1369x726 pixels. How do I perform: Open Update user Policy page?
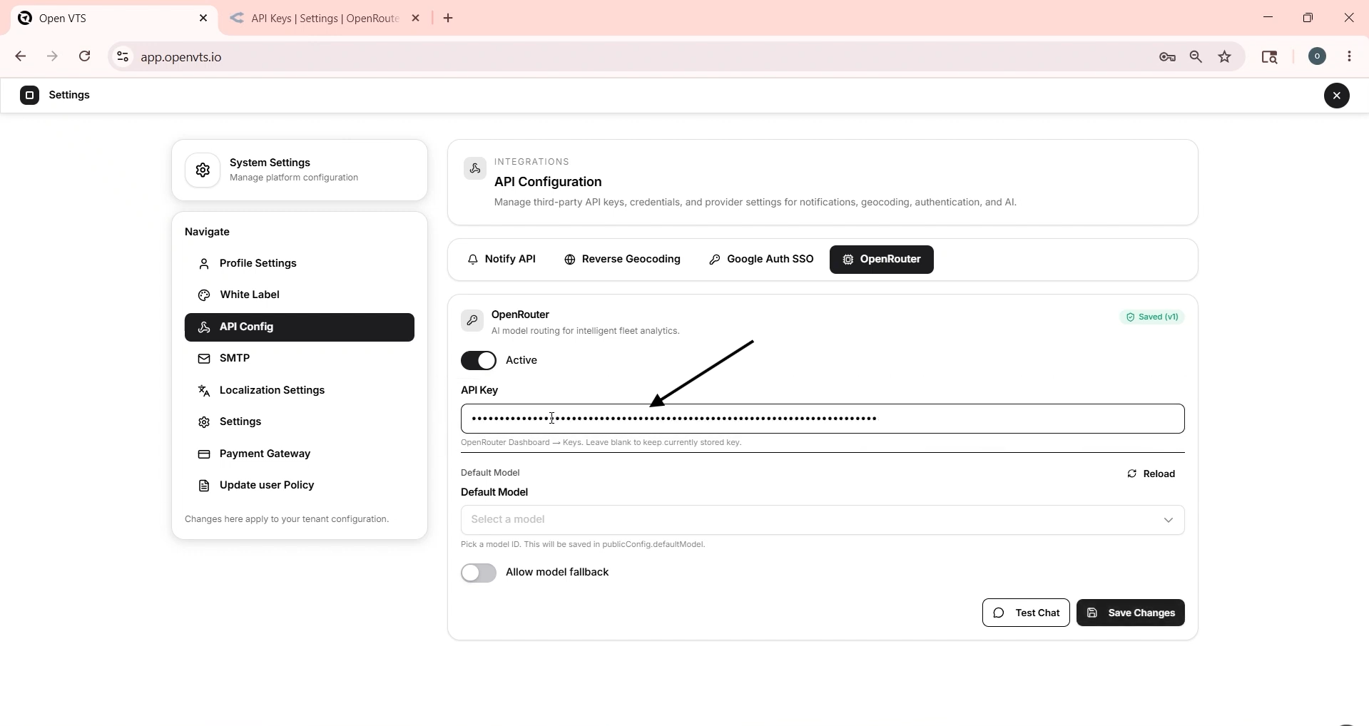(299, 485)
